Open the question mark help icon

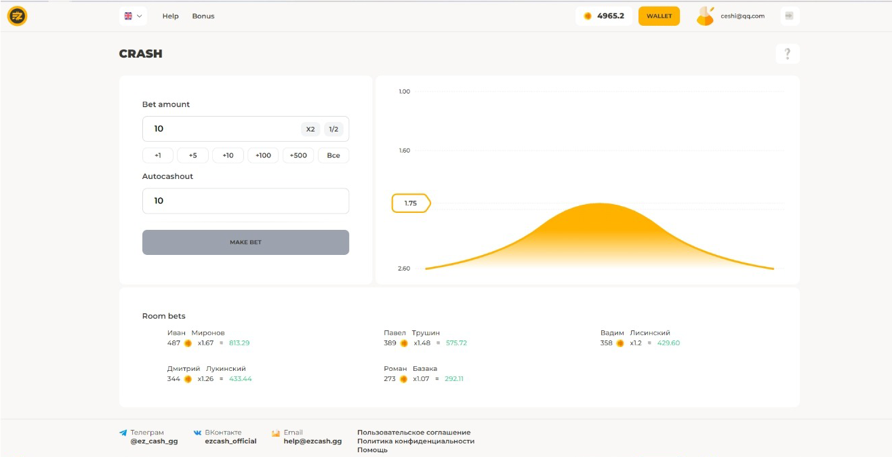787,54
